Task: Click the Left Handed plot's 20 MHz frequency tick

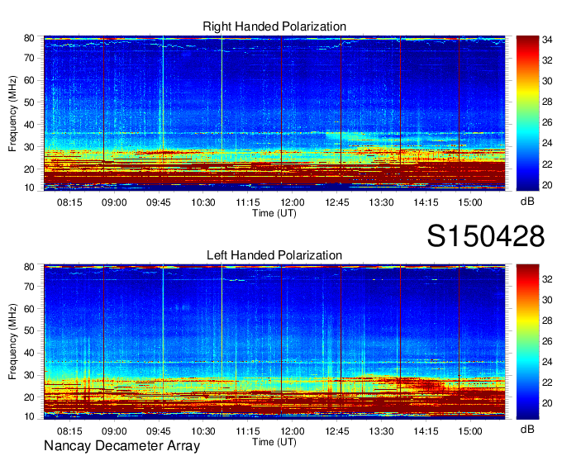Action: pos(29,397)
